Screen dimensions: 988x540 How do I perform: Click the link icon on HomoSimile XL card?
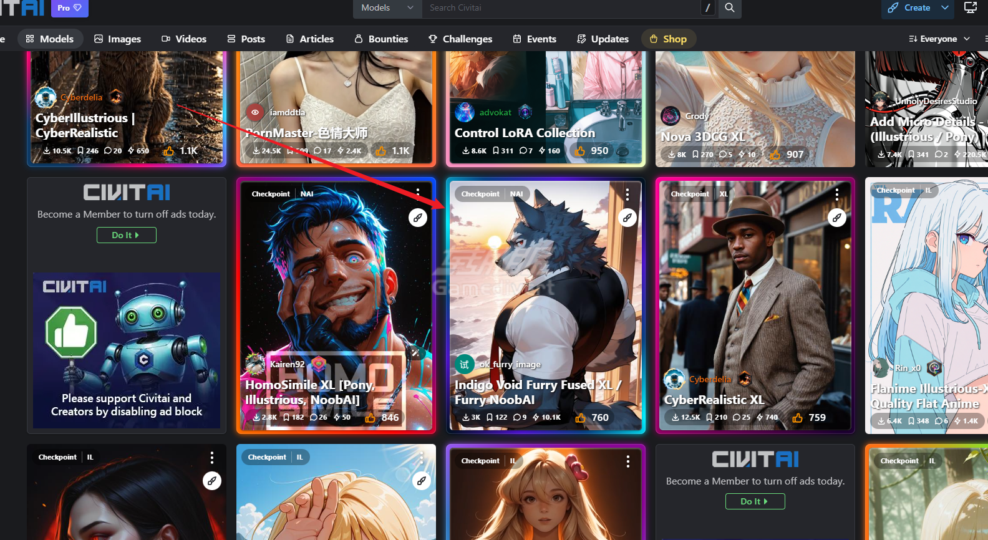pyautogui.click(x=418, y=218)
